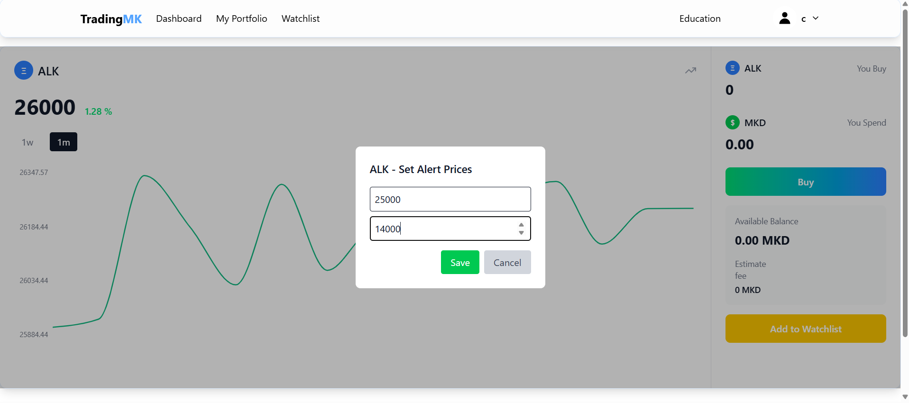The height and width of the screenshot is (403, 909).
Task: Open the Watchlist page
Action: pyautogui.click(x=300, y=18)
